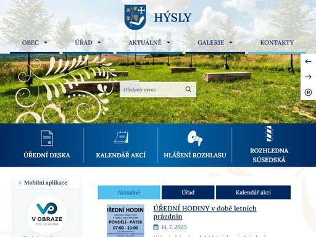316x237 pixels.
Task: Expand the GALERIE dropdown arrow
Action: (x=231, y=43)
